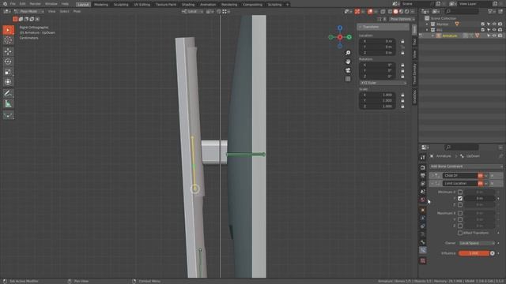The image size is (506, 284).
Task: Open the Local transform orientation dropdown
Action: tap(192, 11)
